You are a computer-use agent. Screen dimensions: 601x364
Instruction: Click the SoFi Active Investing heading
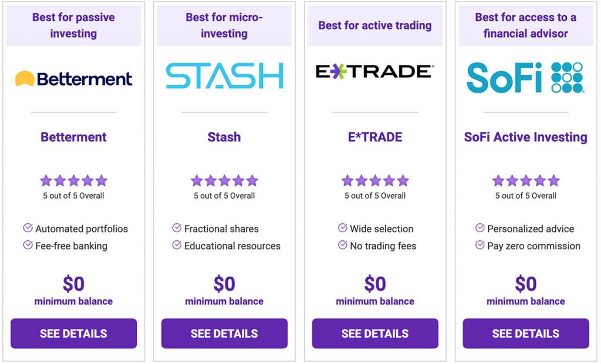click(x=525, y=137)
